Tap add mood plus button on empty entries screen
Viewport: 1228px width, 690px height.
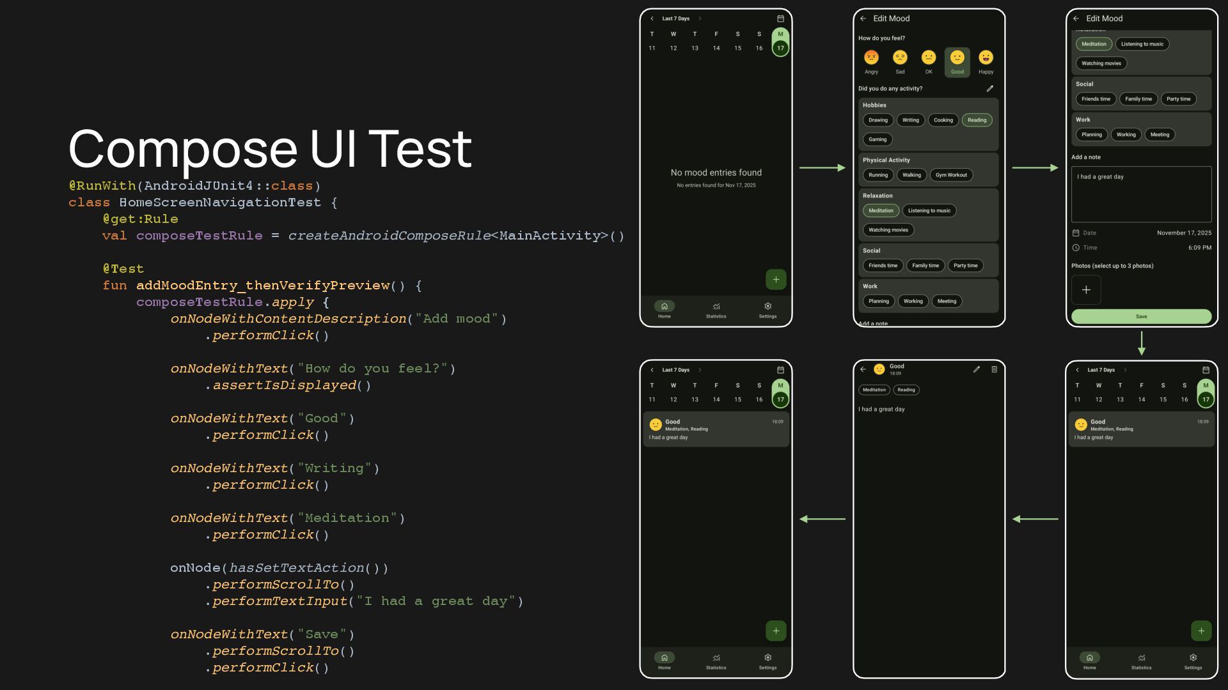coord(776,279)
